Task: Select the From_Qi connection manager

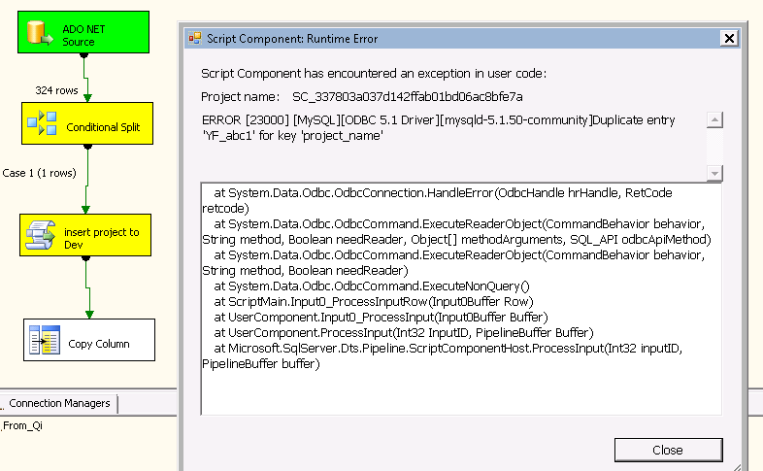Action: pos(22,425)
